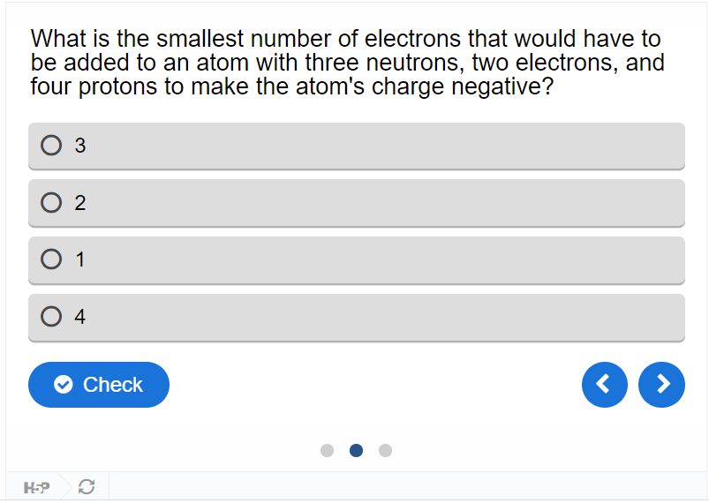Select the answer row containing 2

tap(357, 203)
